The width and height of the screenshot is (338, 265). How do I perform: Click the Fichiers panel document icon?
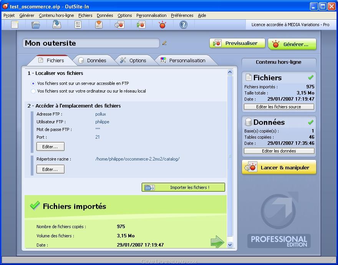pos(249,77)
